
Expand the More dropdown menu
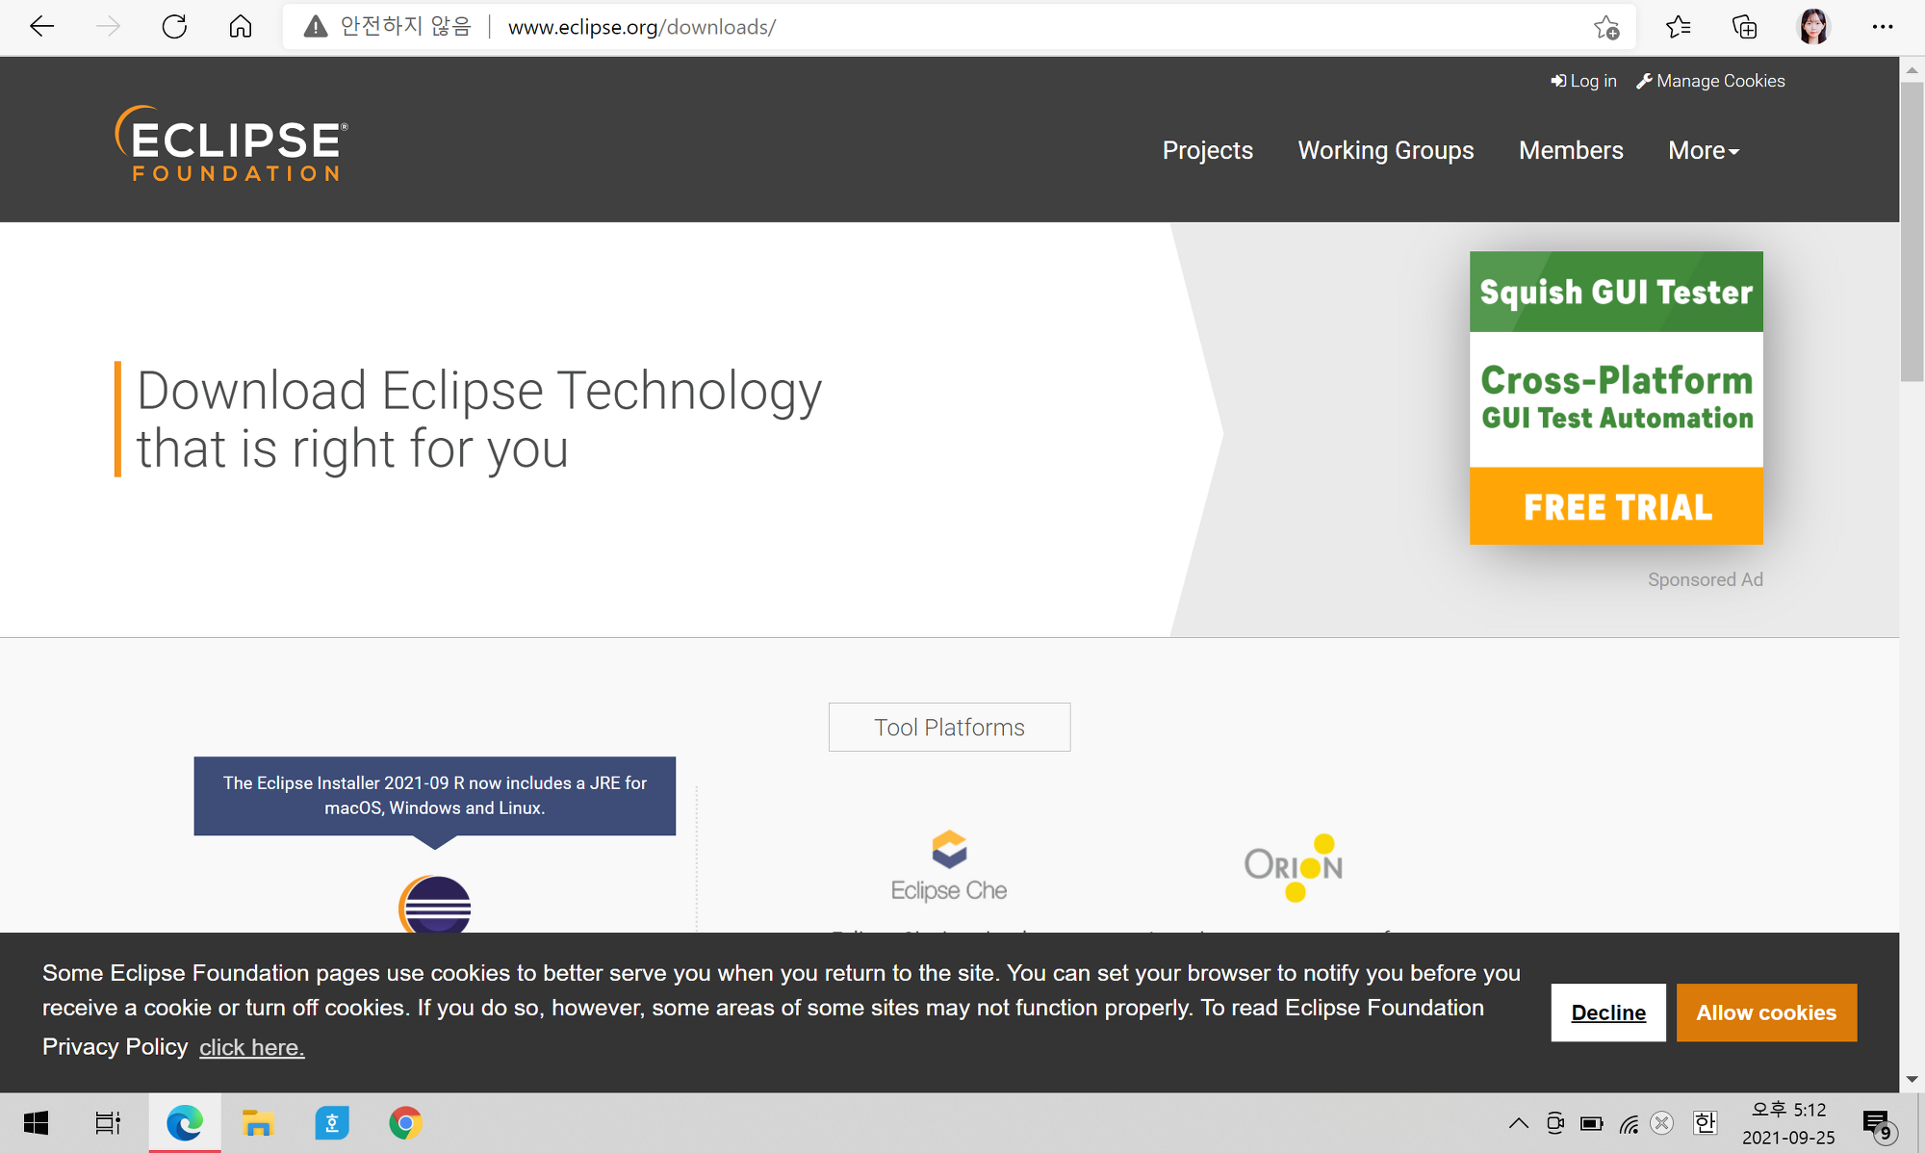click(x=1703, y=151)
